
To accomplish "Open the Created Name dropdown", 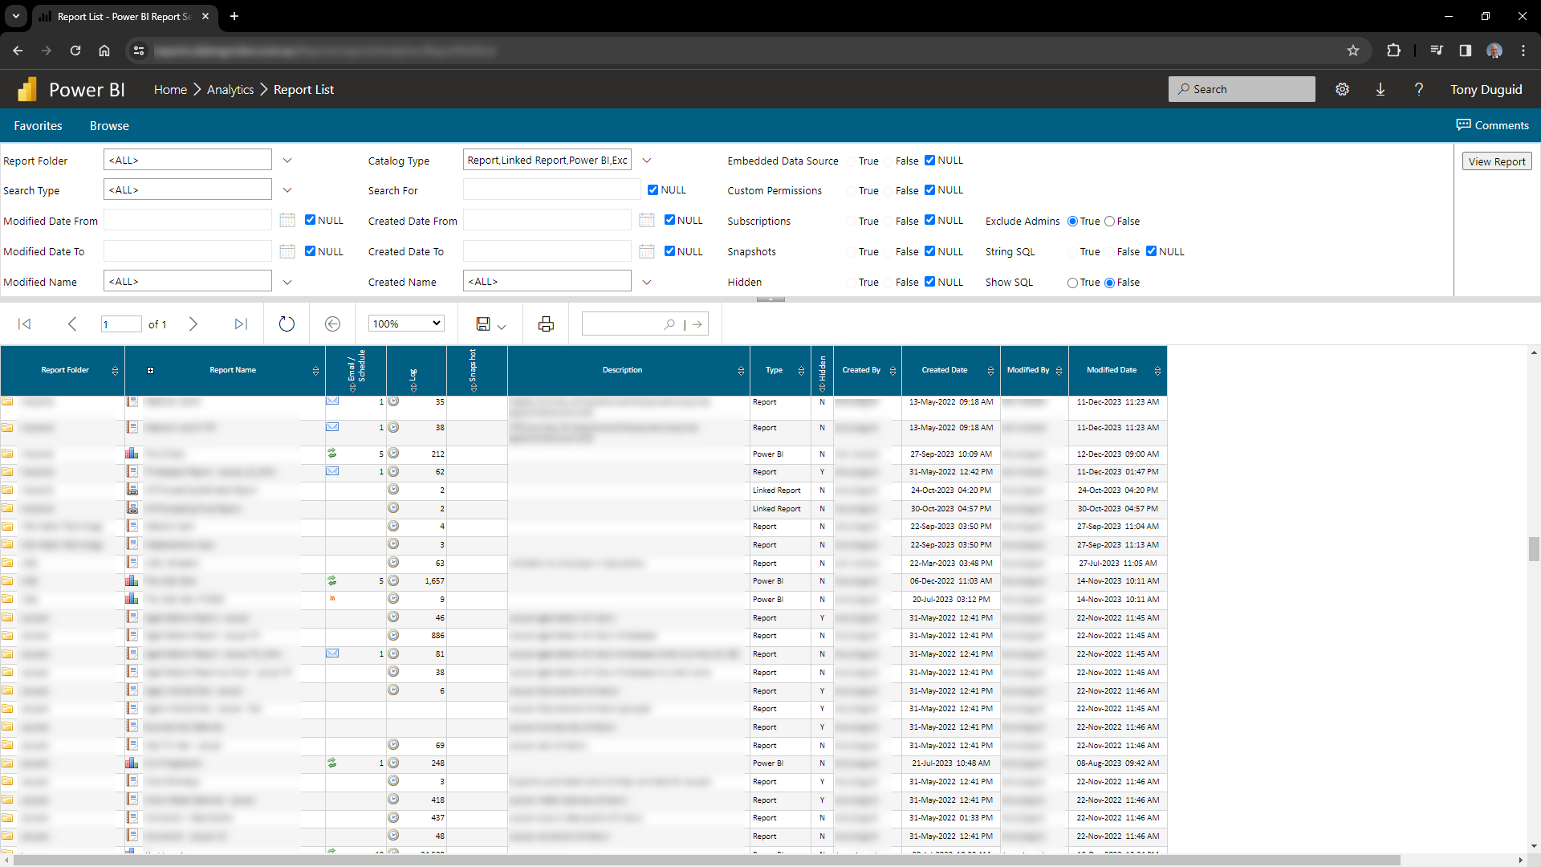I will [x=647, y=282].
